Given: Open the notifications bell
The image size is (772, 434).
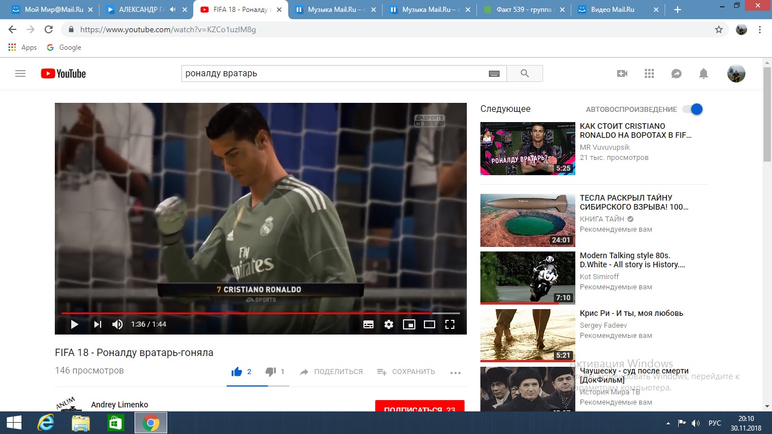Looking at the screenshot, I should click(x=704, y=73).
